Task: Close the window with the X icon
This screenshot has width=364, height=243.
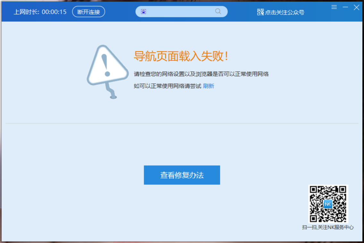Action: point(356,7)
